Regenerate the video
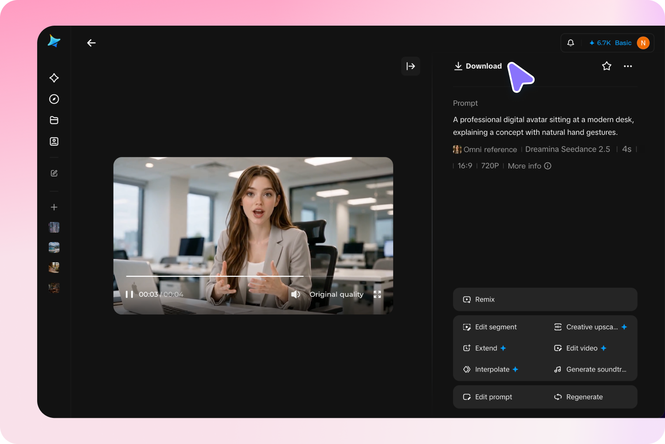 pos(578,397)
